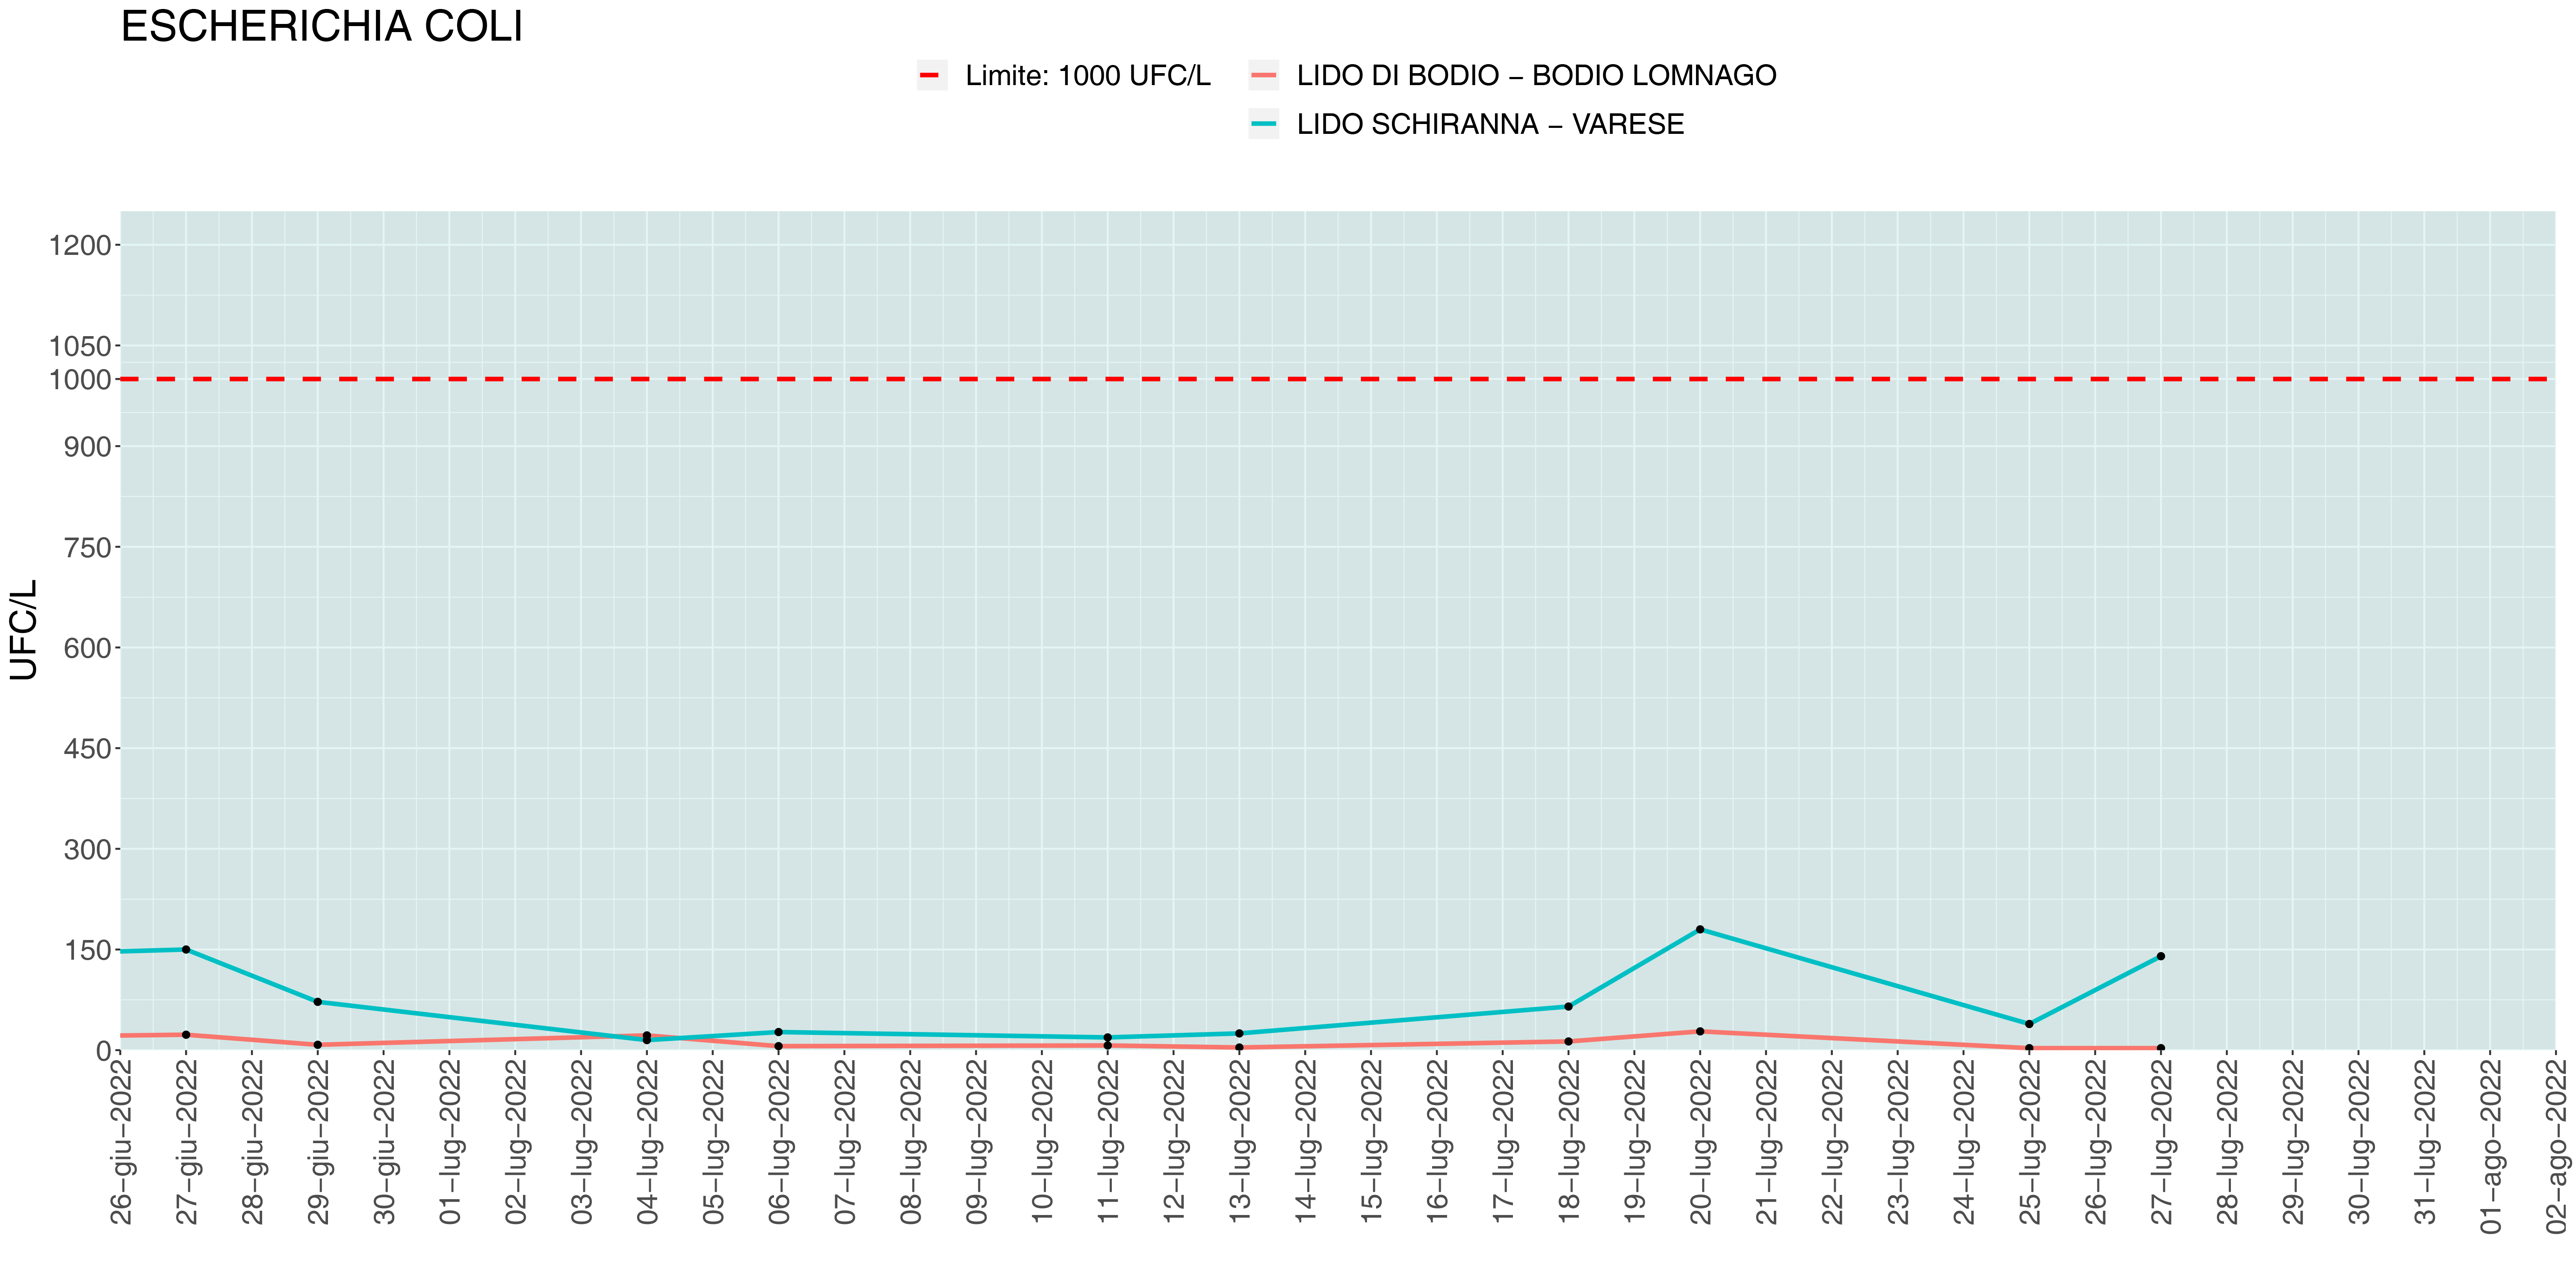Click the y-axis label '150'
The image size is (2576, 1283).
point(88,950)
